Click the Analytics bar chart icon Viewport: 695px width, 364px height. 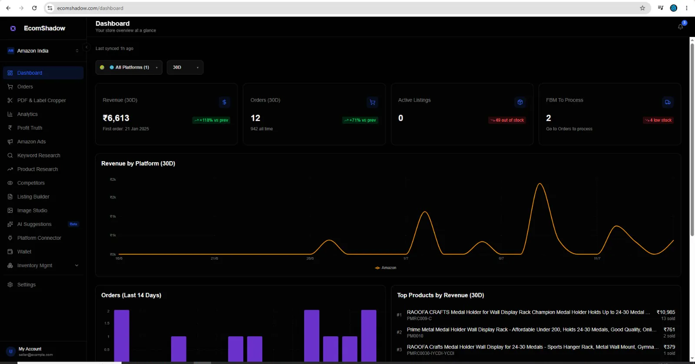(10, 114)
